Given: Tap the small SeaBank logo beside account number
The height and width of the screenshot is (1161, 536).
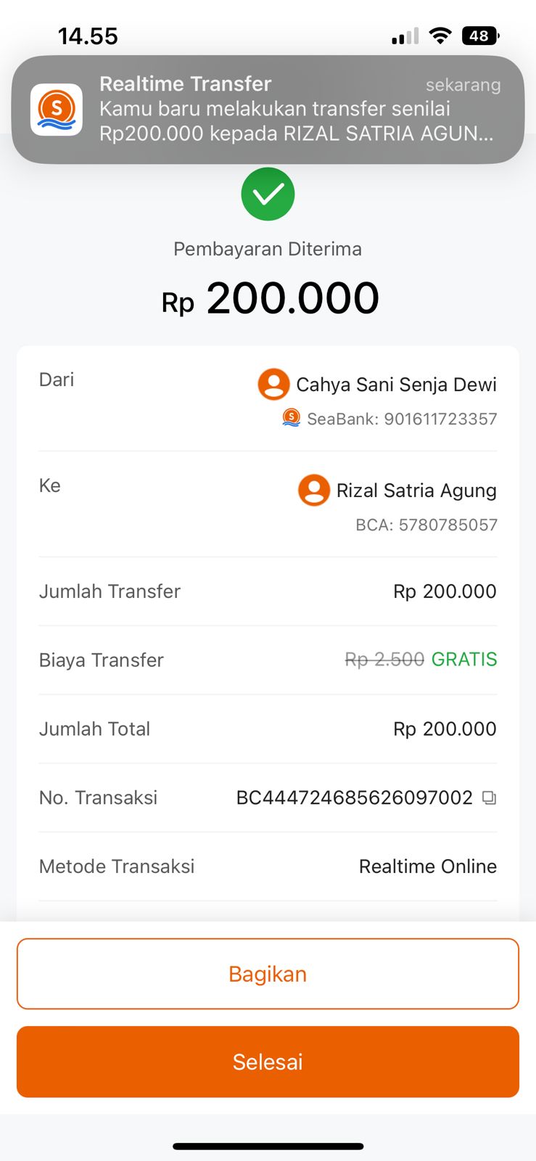Looking at the screenshot, I should 291,418.
